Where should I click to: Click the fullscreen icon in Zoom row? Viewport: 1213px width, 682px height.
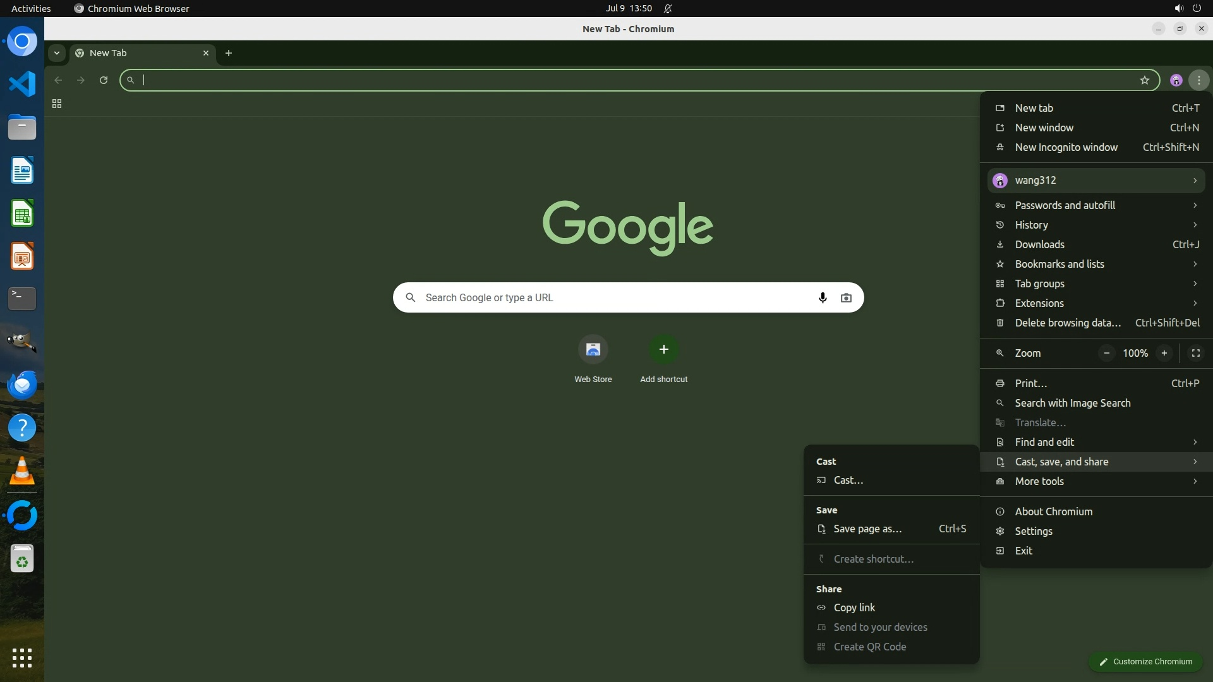(1195, 353)
